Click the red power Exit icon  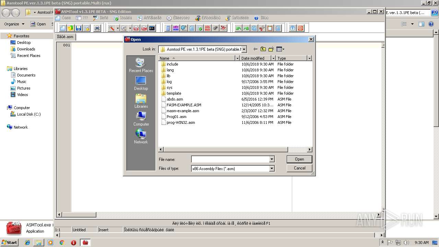click(300, 28)
